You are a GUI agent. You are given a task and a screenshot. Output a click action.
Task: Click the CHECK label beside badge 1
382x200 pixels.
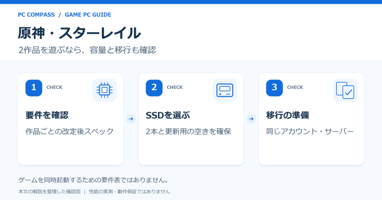point(54,87)
